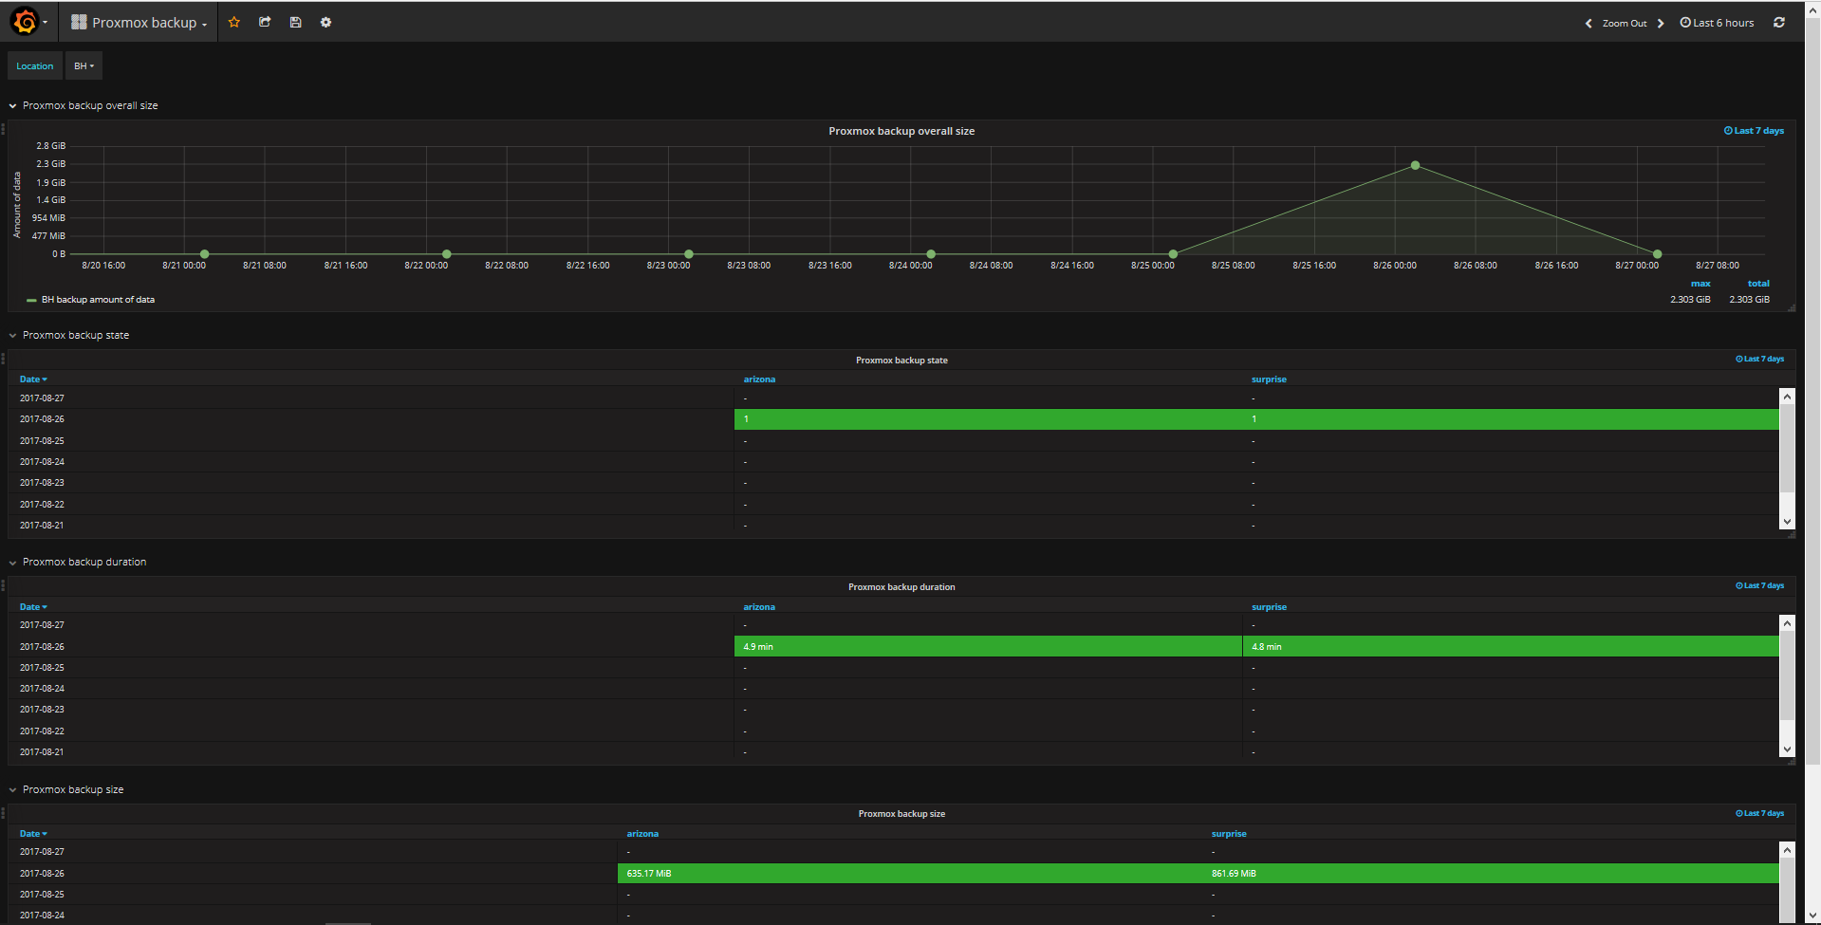Refresh the dashboard

point(1779,22)
